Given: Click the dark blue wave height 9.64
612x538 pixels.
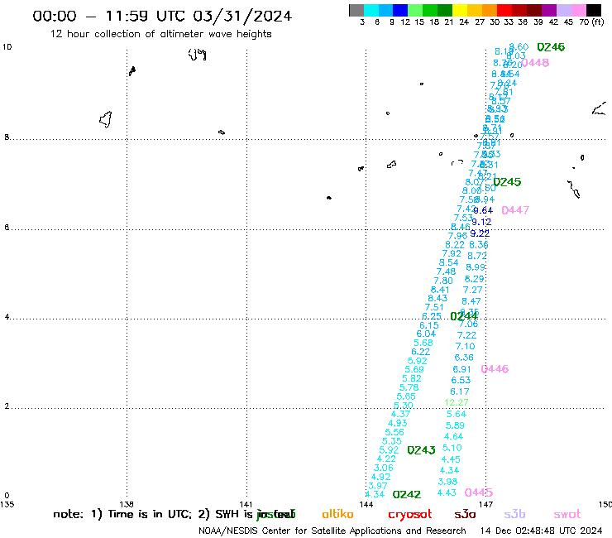Looking at the screenshot, I should [483, 210].
